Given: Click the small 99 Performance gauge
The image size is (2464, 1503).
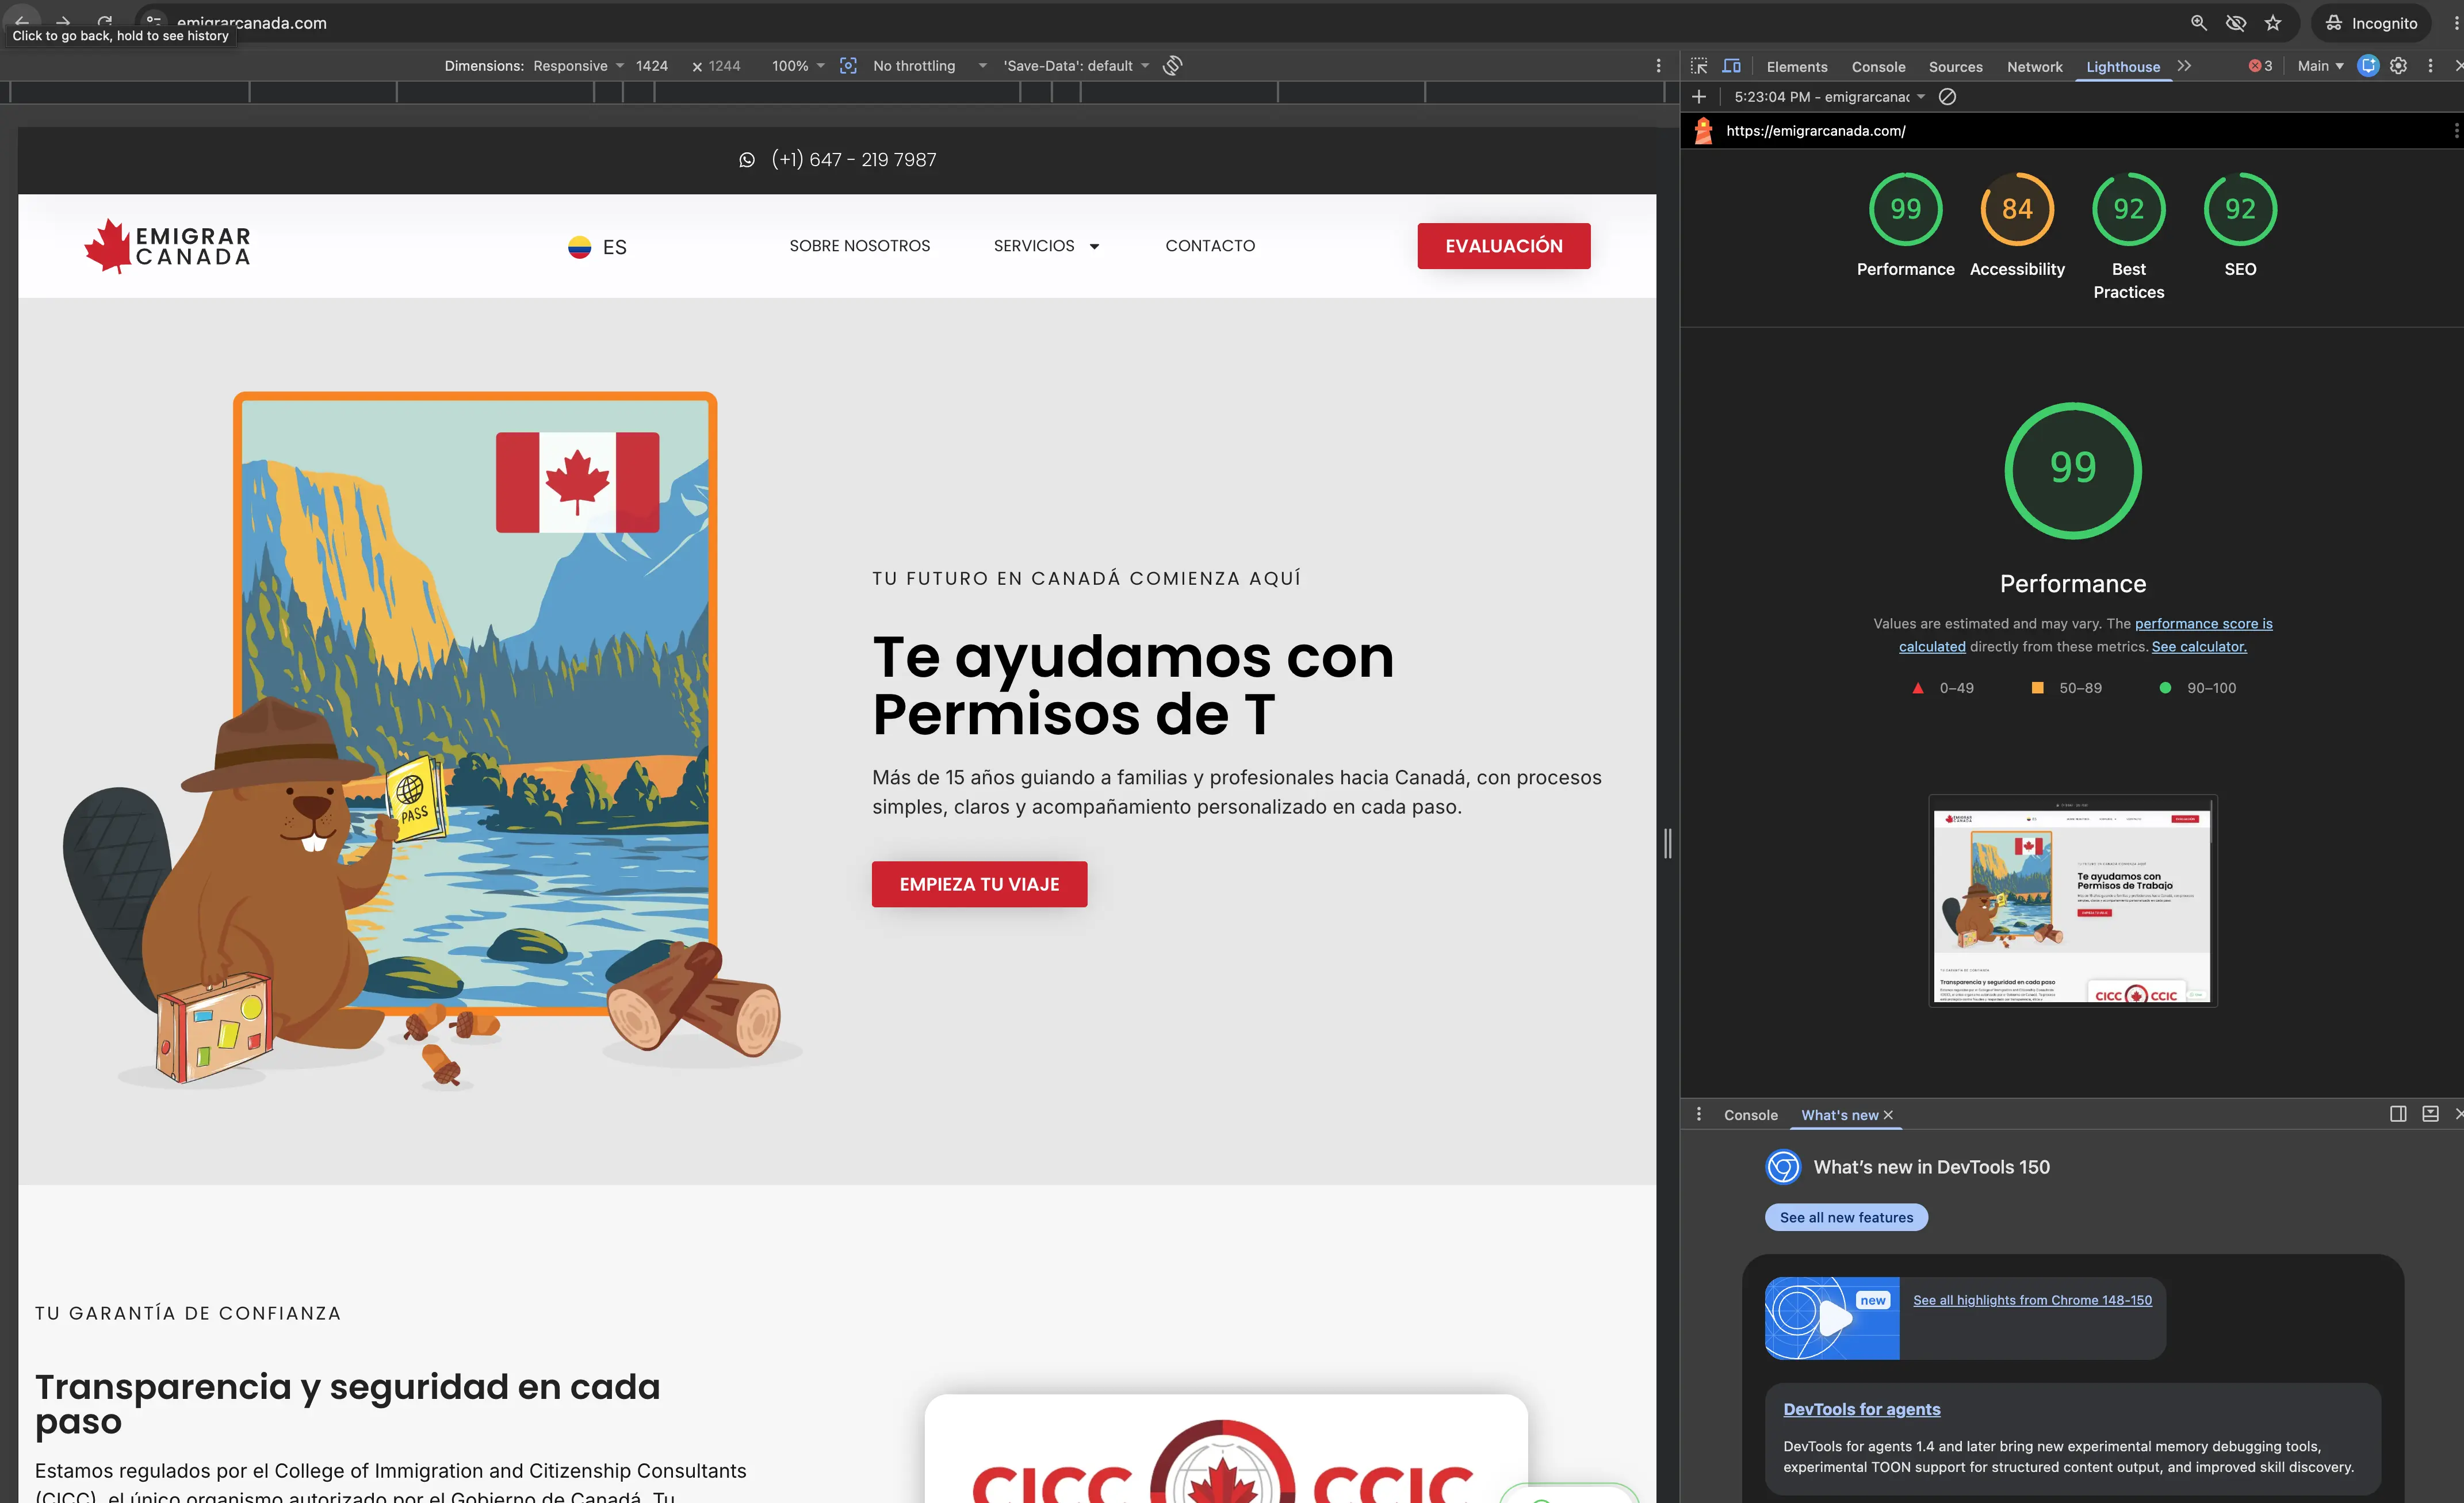Looking at the screenshot, I should (1905, 209).
